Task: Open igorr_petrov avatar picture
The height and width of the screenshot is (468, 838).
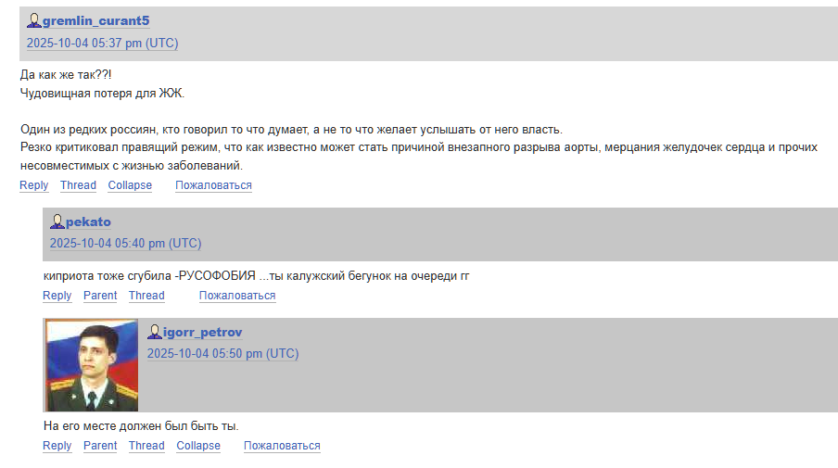Action: [x=92, y=365]
